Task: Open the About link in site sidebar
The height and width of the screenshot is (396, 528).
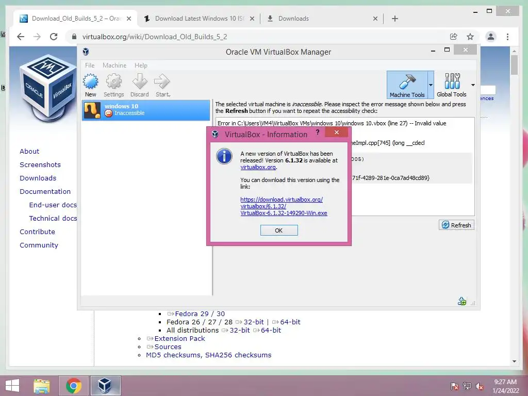Action: click(x=29, y=151)
